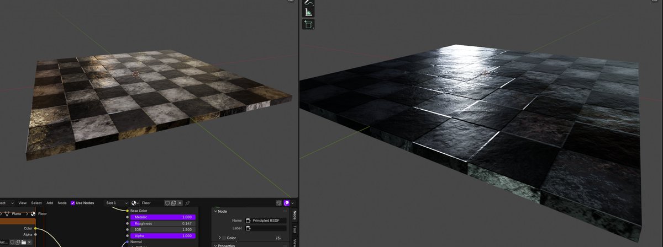
Task: Open image folder icon on texture node
Action: (x=24, y=243)
